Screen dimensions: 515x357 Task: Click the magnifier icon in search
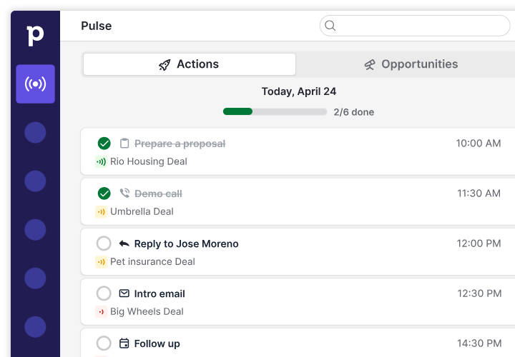[330, 26]
